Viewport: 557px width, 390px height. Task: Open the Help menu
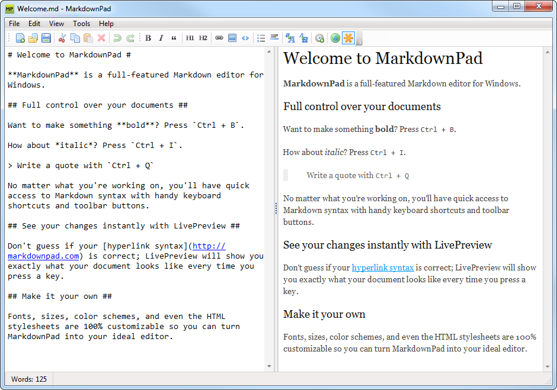(106, 24)
